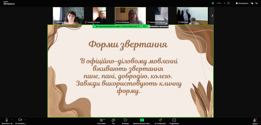Open the Подробнее more options menu
Image resolution: width=261 pixels, height=125 pixels.
click(x=174, y=121)
